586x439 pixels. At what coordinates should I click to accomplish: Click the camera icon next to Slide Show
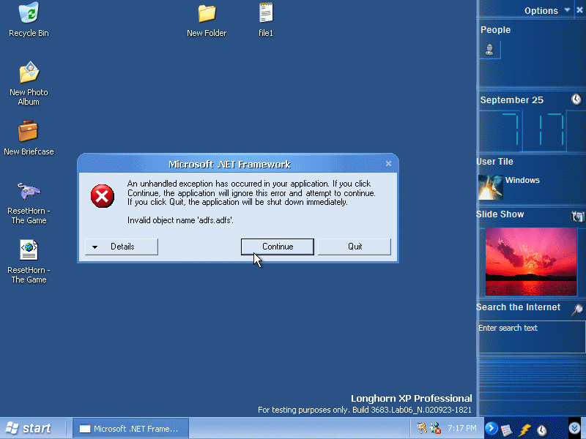point(577,216)
